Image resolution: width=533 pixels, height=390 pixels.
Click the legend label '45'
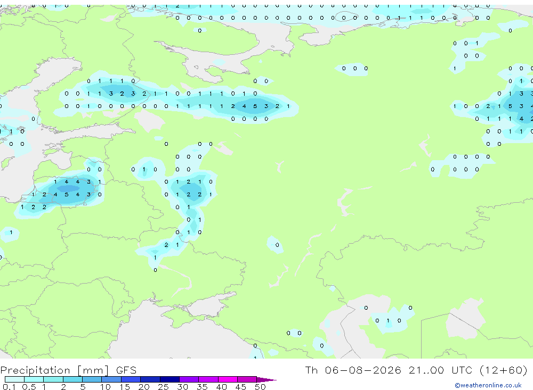241,387
